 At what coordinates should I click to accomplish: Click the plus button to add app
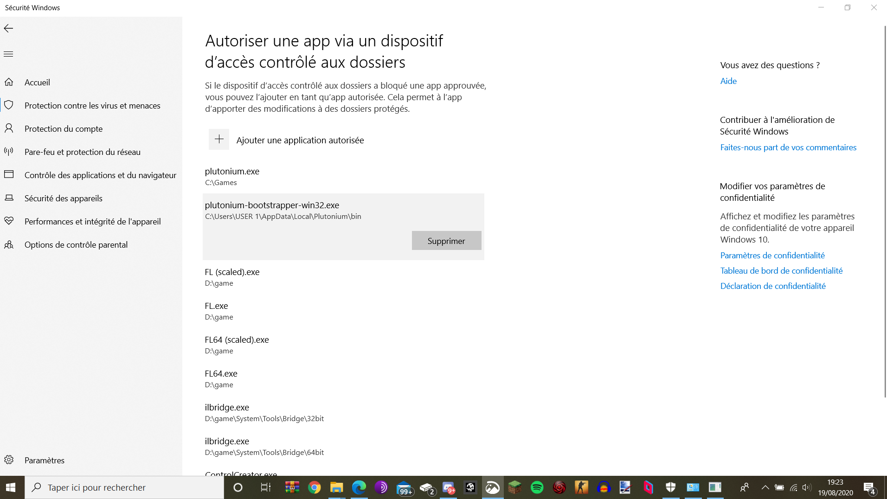[219, 140]
